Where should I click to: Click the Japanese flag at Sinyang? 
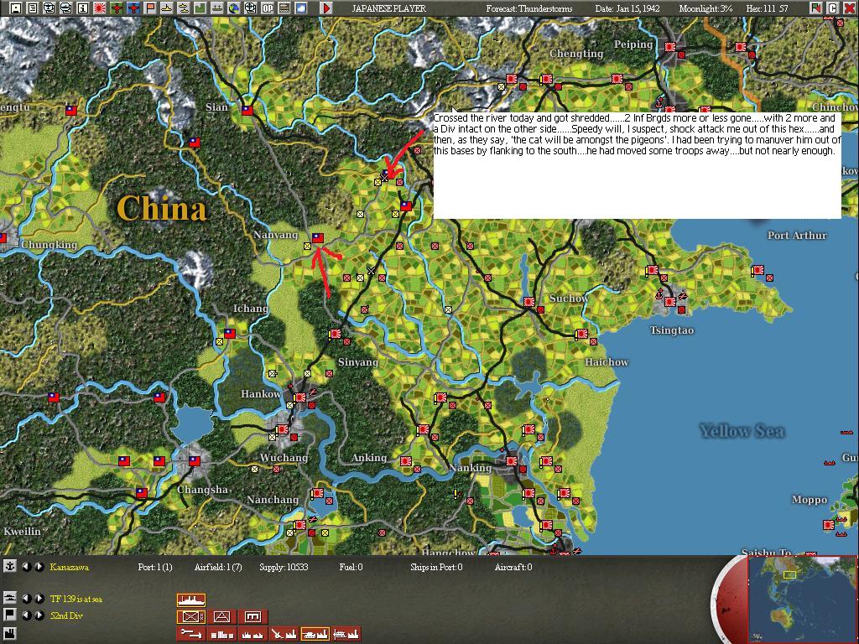pos(335,333)
